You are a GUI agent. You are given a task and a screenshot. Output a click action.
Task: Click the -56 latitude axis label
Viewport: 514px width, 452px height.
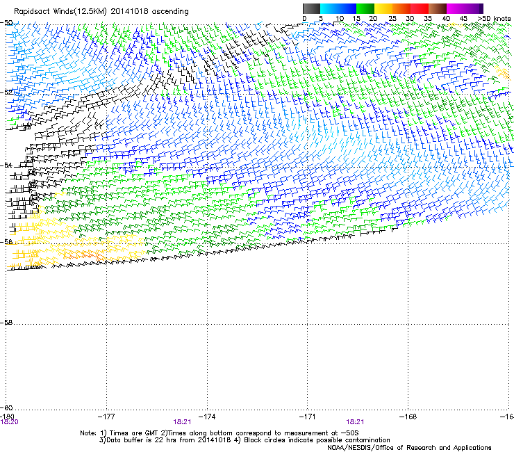(x=7, y=241)
